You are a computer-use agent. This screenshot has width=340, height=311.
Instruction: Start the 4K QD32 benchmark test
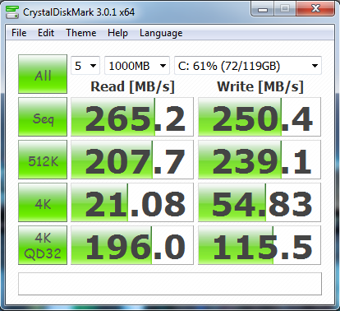(43, 245)
